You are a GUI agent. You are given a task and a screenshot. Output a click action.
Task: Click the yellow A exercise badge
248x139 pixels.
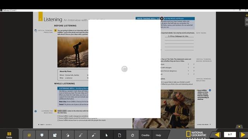55,30
